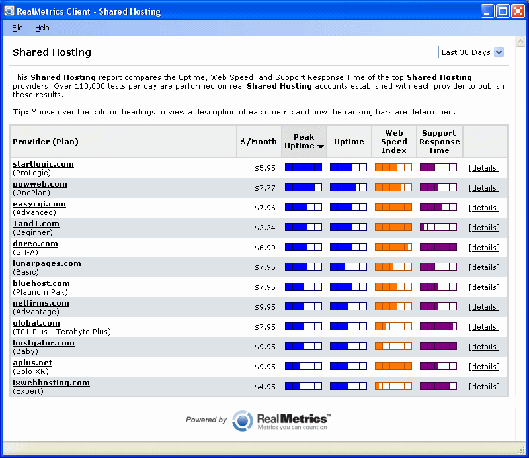The width and height of the screenshot is (529, 458).
Task: View details for globat.com
Action: pos(484,327)
